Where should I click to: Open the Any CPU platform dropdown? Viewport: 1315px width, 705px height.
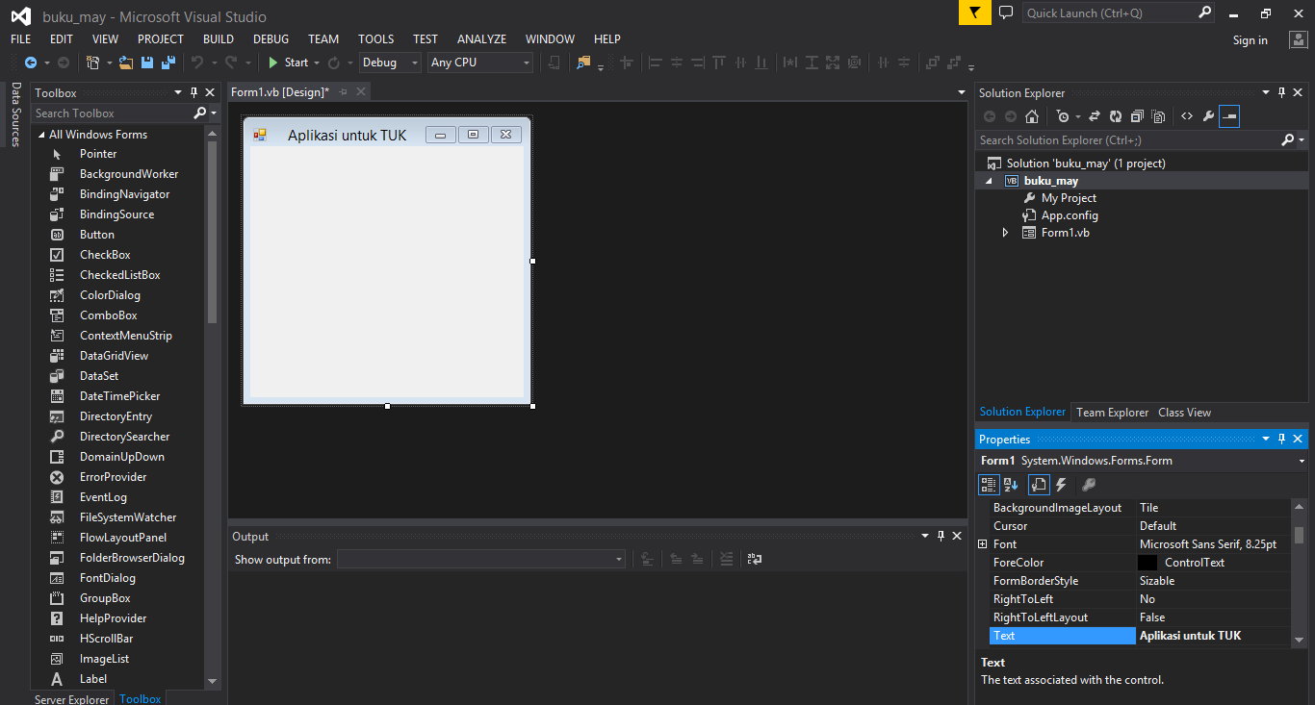pyautogui.click(x=527, y=63)
